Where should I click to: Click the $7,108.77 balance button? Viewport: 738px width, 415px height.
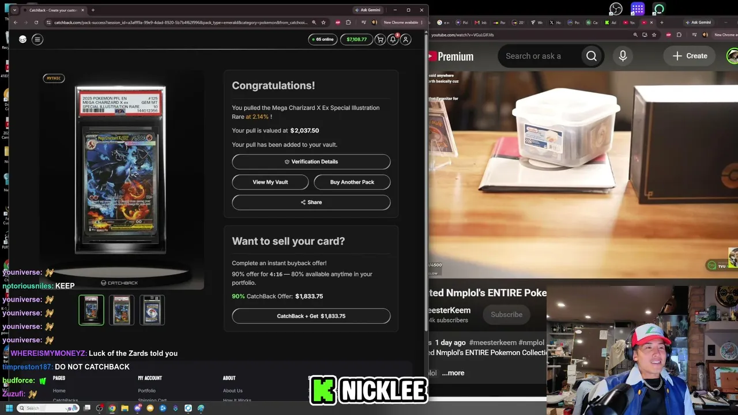coord(356,39)
